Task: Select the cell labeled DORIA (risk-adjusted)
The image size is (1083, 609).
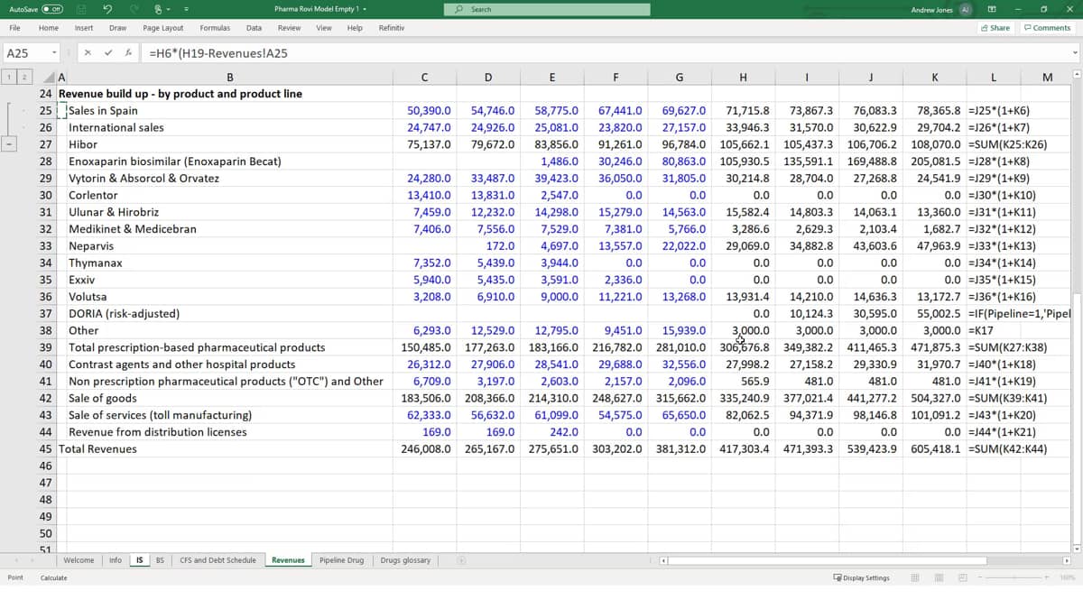Action: [124, 313]
